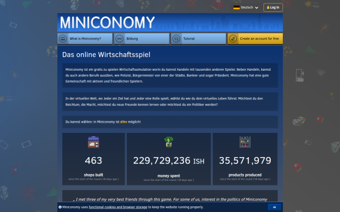
Task: Click the shelf icon above products produced
Action: click(x=245, y=142)
